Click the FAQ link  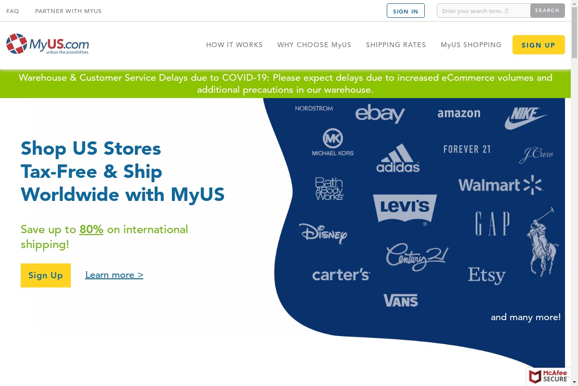click(x=13, y=11)
